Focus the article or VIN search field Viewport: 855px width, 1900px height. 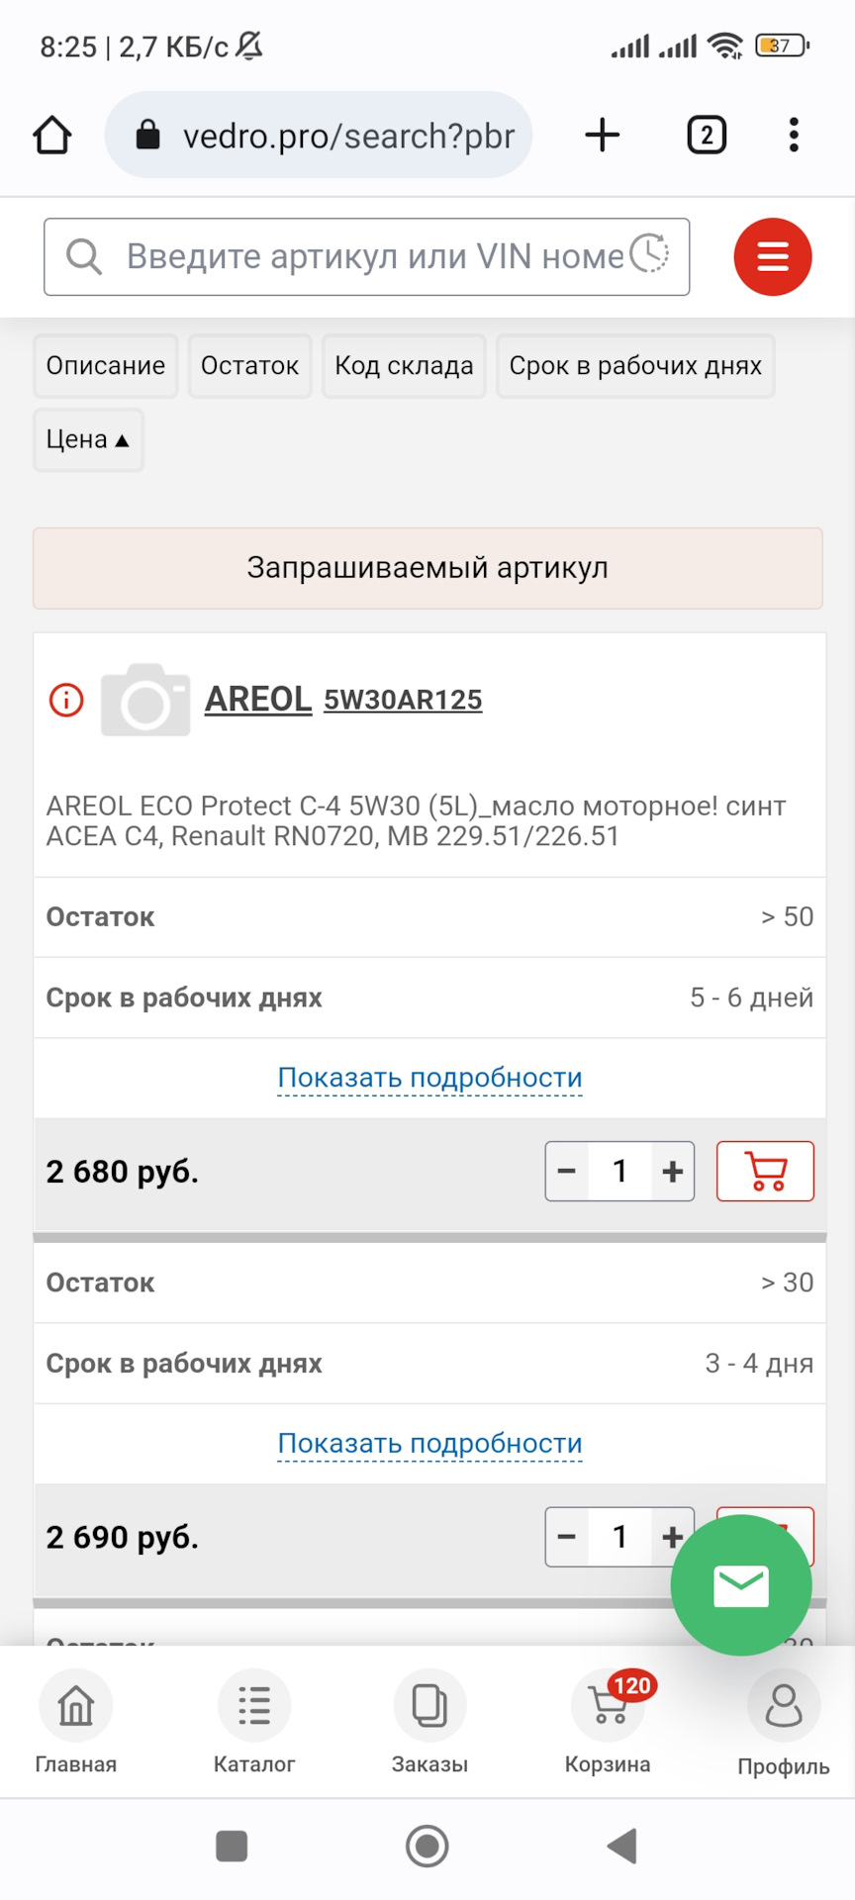click(x=366, y=257)
